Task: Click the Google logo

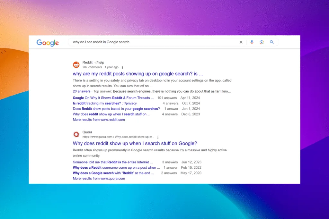Action: tap(48, 43)
